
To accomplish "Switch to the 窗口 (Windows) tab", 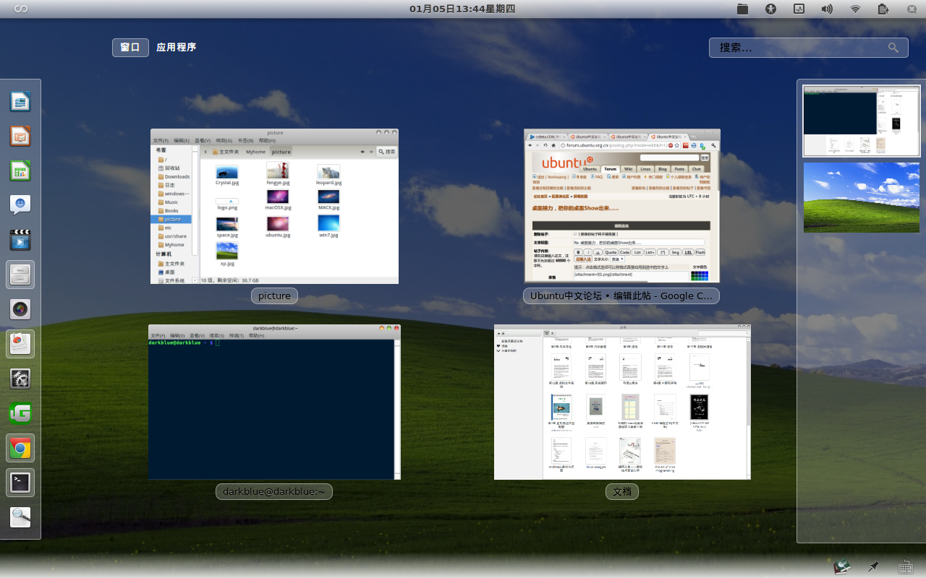I will pos(130,47).
